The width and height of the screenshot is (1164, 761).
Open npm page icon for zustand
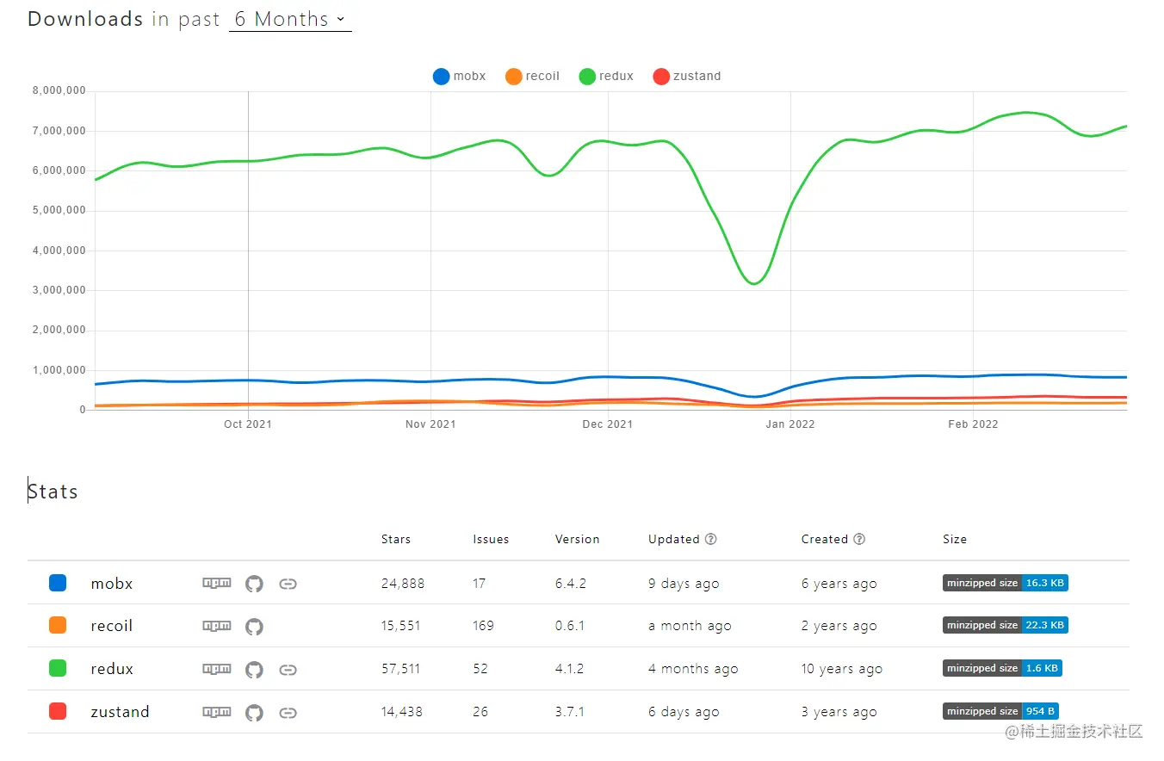pyautogui.click(x=217, y=712)
